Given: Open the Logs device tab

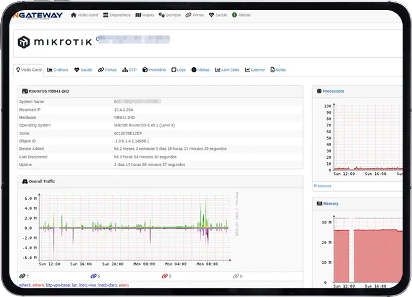Looking at the screenshot, I should click(179, 70).
